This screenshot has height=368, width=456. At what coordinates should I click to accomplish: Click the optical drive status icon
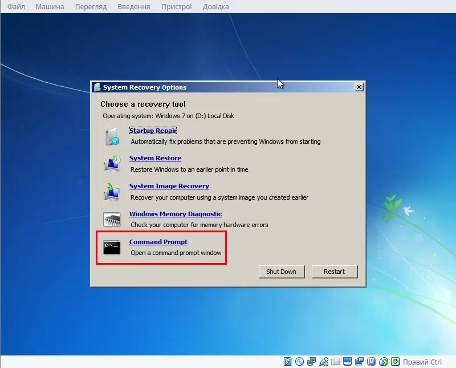click(299, 362)
